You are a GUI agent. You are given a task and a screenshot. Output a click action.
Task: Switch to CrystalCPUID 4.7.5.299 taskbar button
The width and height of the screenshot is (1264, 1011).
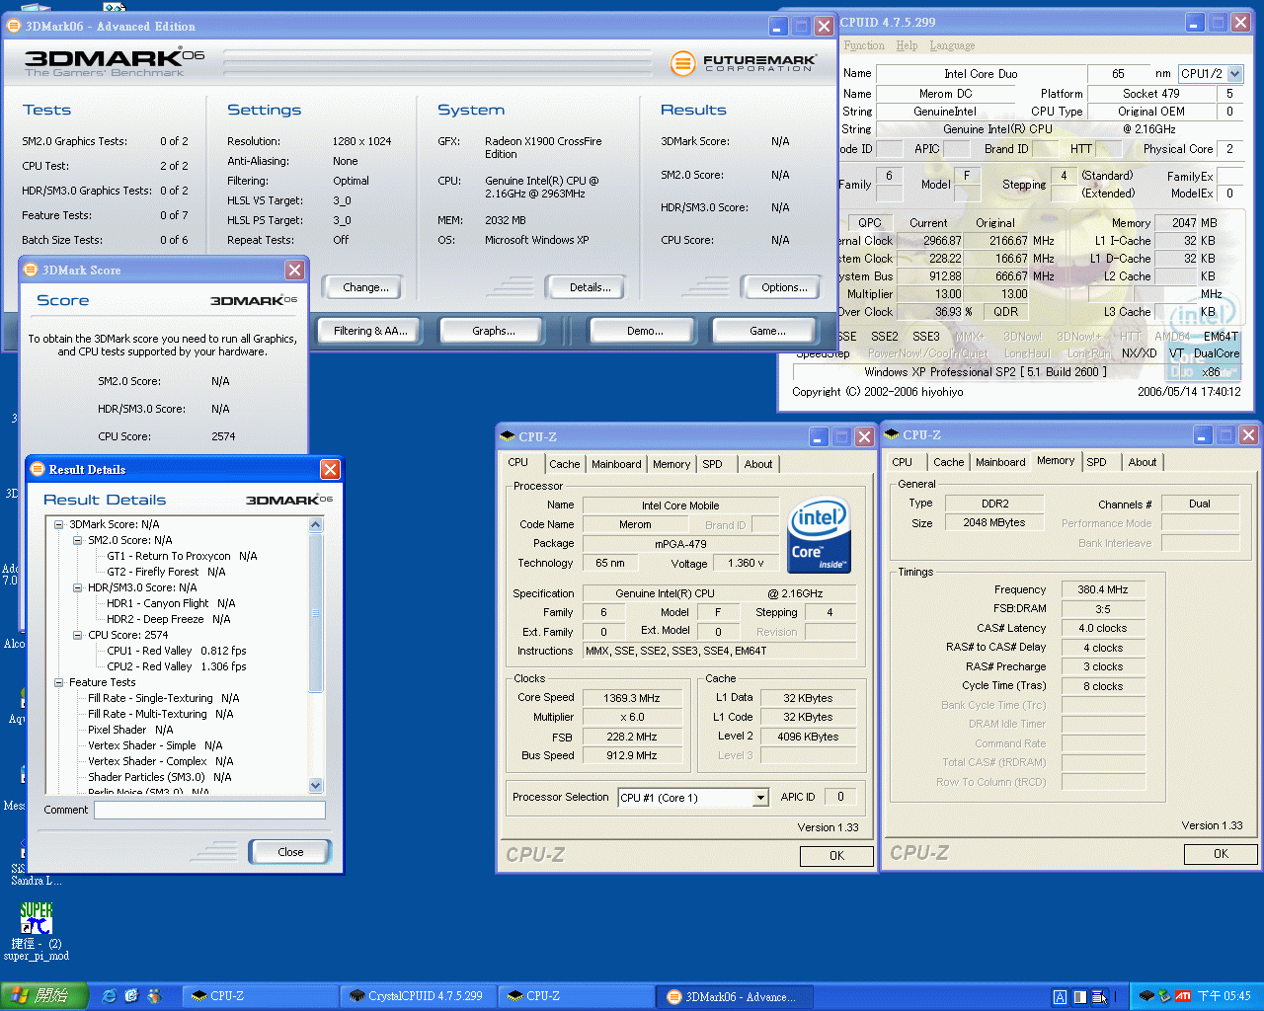tap(417, 996)
